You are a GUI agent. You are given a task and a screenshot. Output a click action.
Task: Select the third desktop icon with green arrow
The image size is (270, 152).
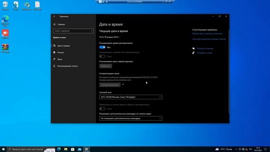(x=27, y=5)
